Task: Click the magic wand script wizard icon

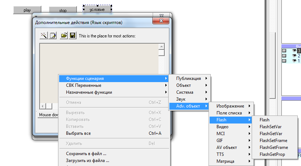Action: pos(44,36)
